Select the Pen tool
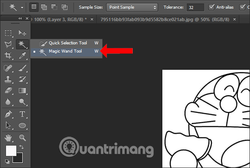The height and width of the screenshot is (168, 250). tap(8, 114)
